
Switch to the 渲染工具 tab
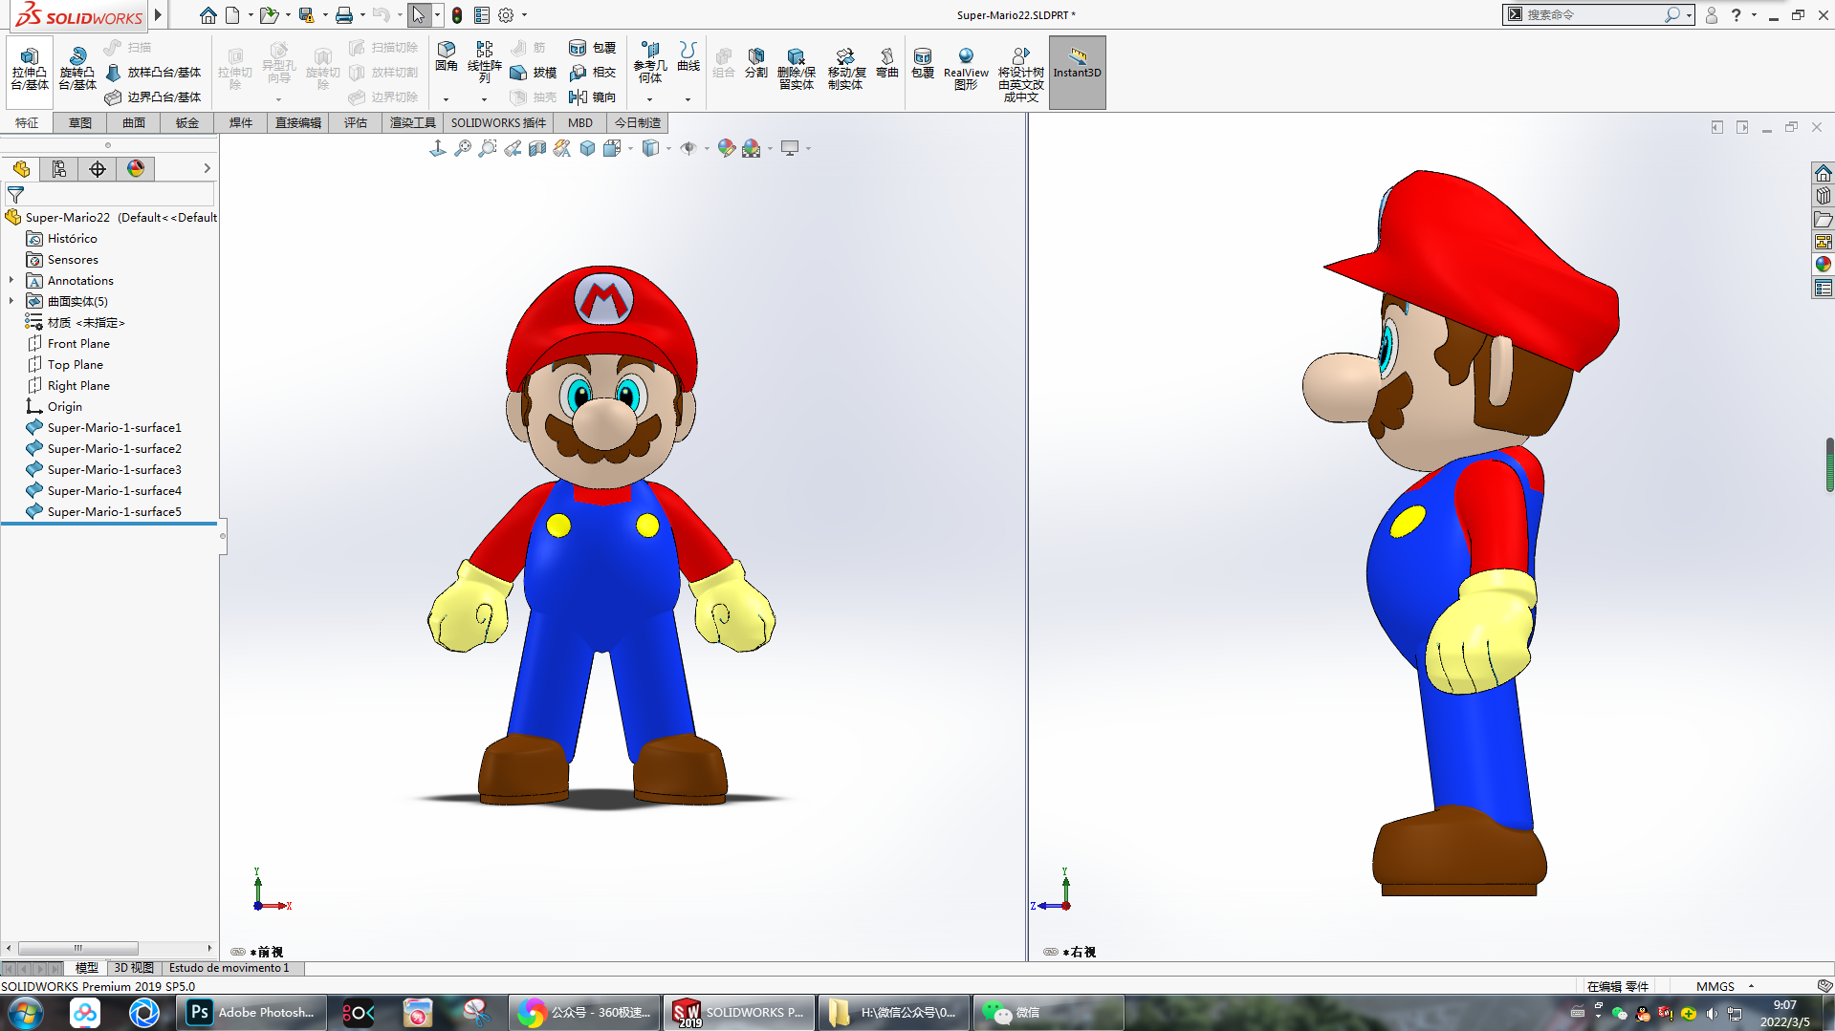(413, 123)
